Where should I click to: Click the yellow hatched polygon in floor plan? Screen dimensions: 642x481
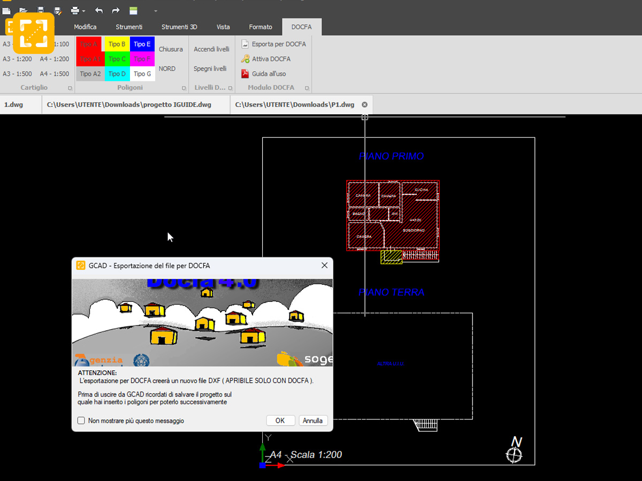(391, 257)
